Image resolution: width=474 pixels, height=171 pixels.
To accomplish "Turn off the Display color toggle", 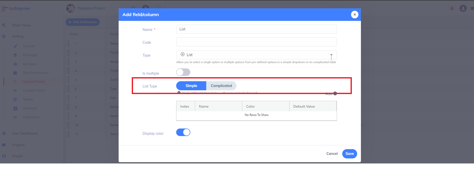I will tap(183, 132).
